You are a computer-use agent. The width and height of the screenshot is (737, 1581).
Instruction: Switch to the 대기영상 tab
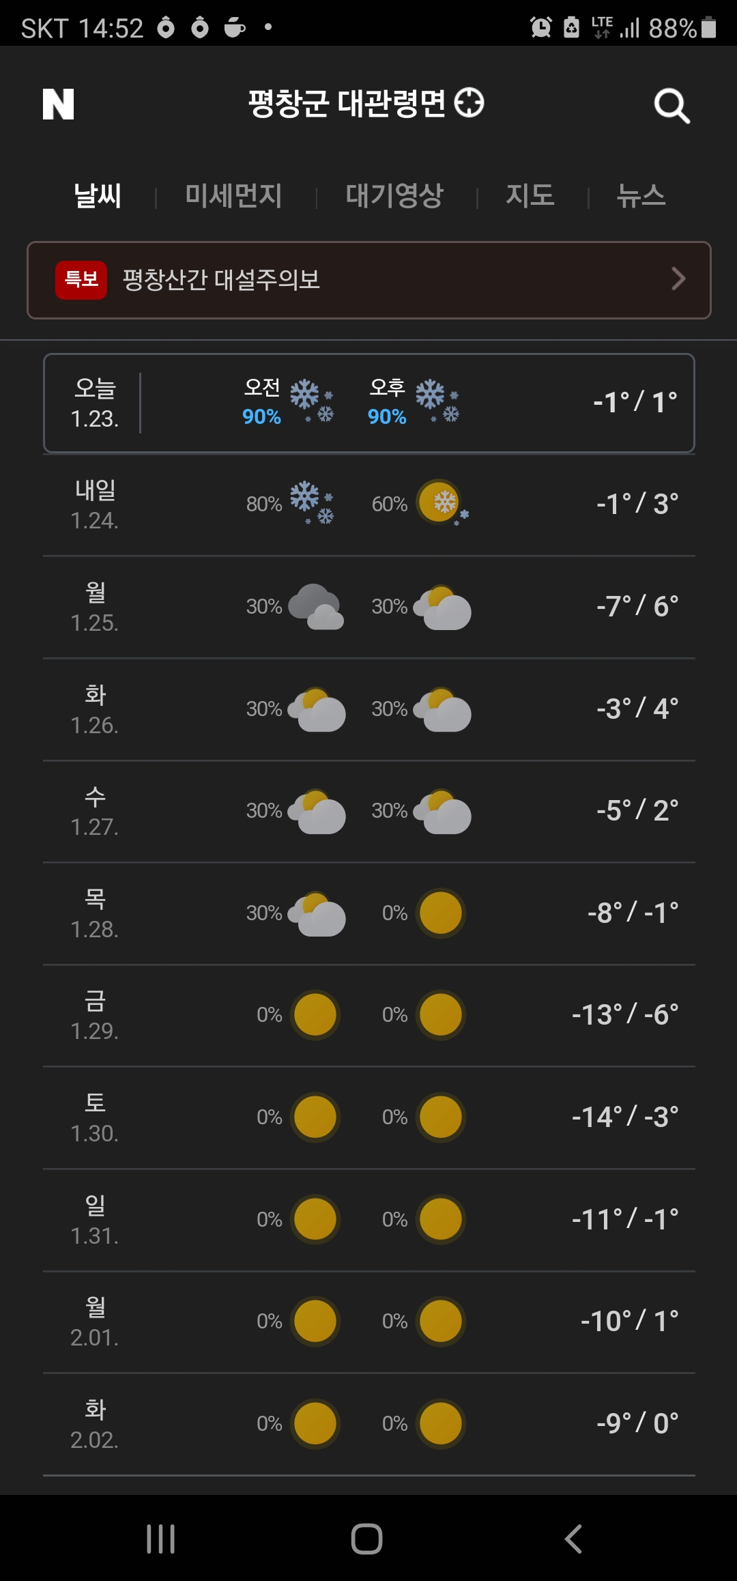[395, 196]
